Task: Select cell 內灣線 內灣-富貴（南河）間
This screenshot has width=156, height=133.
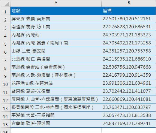Action: point(56,43)
